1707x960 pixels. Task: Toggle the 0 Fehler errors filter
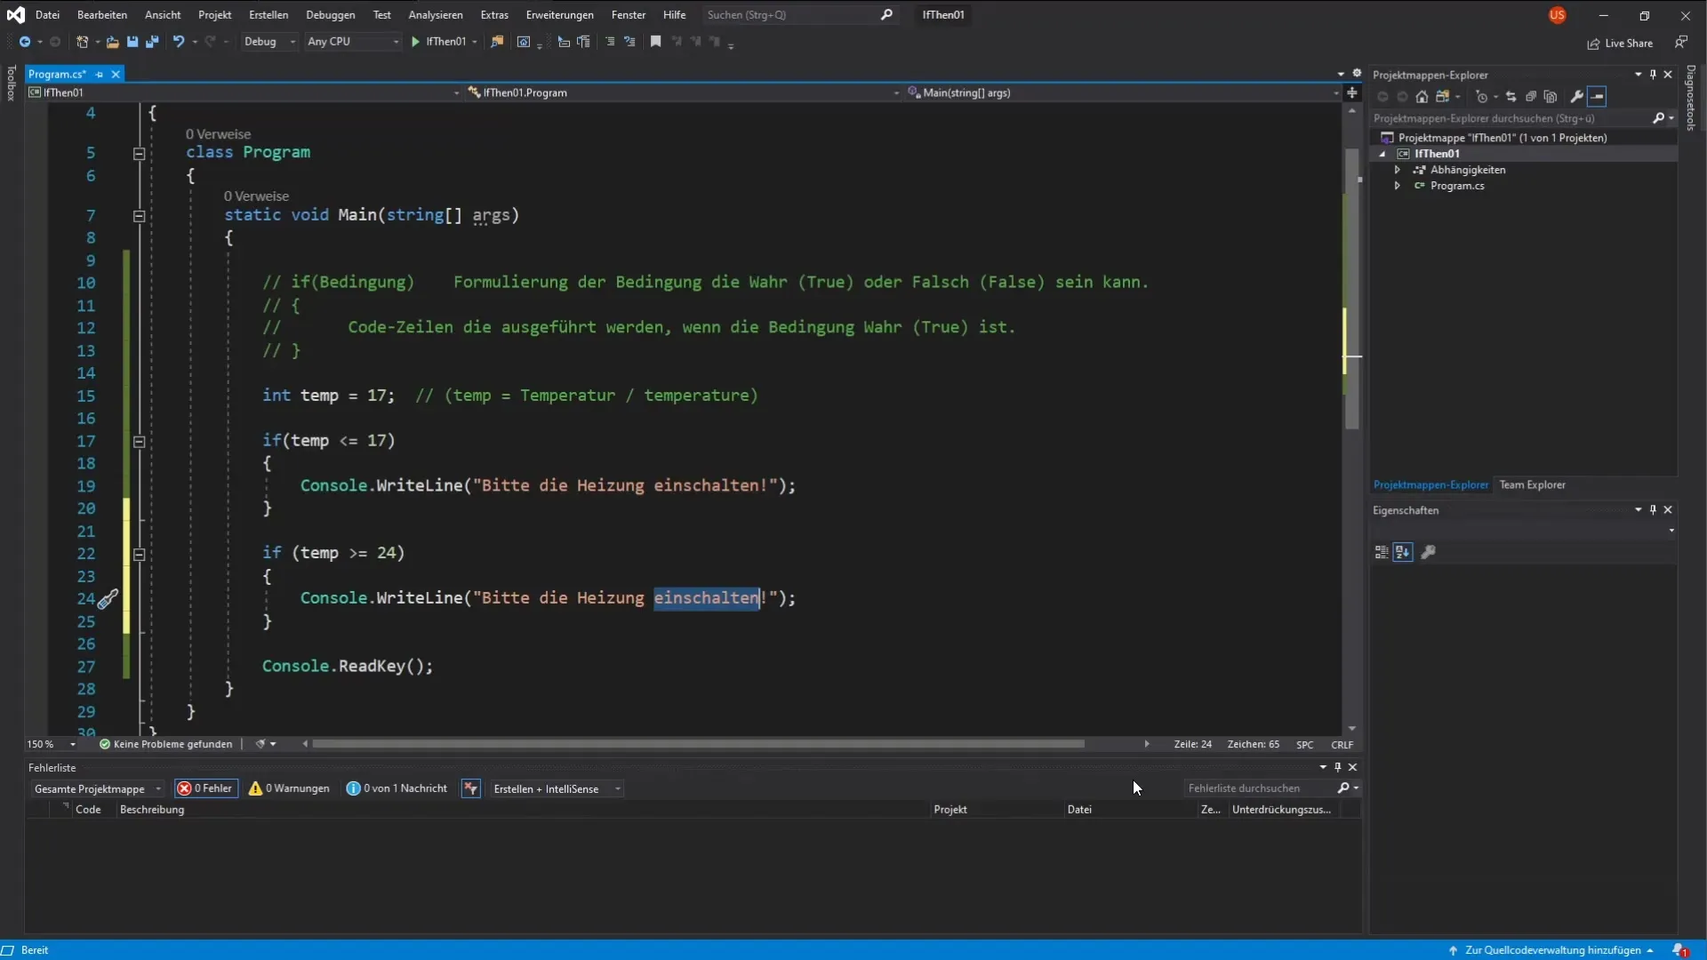point(206,788)
